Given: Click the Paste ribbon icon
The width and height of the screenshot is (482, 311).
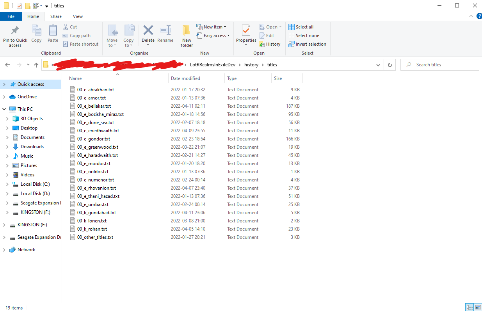Looking at the screenshot, I should [53, 30].
